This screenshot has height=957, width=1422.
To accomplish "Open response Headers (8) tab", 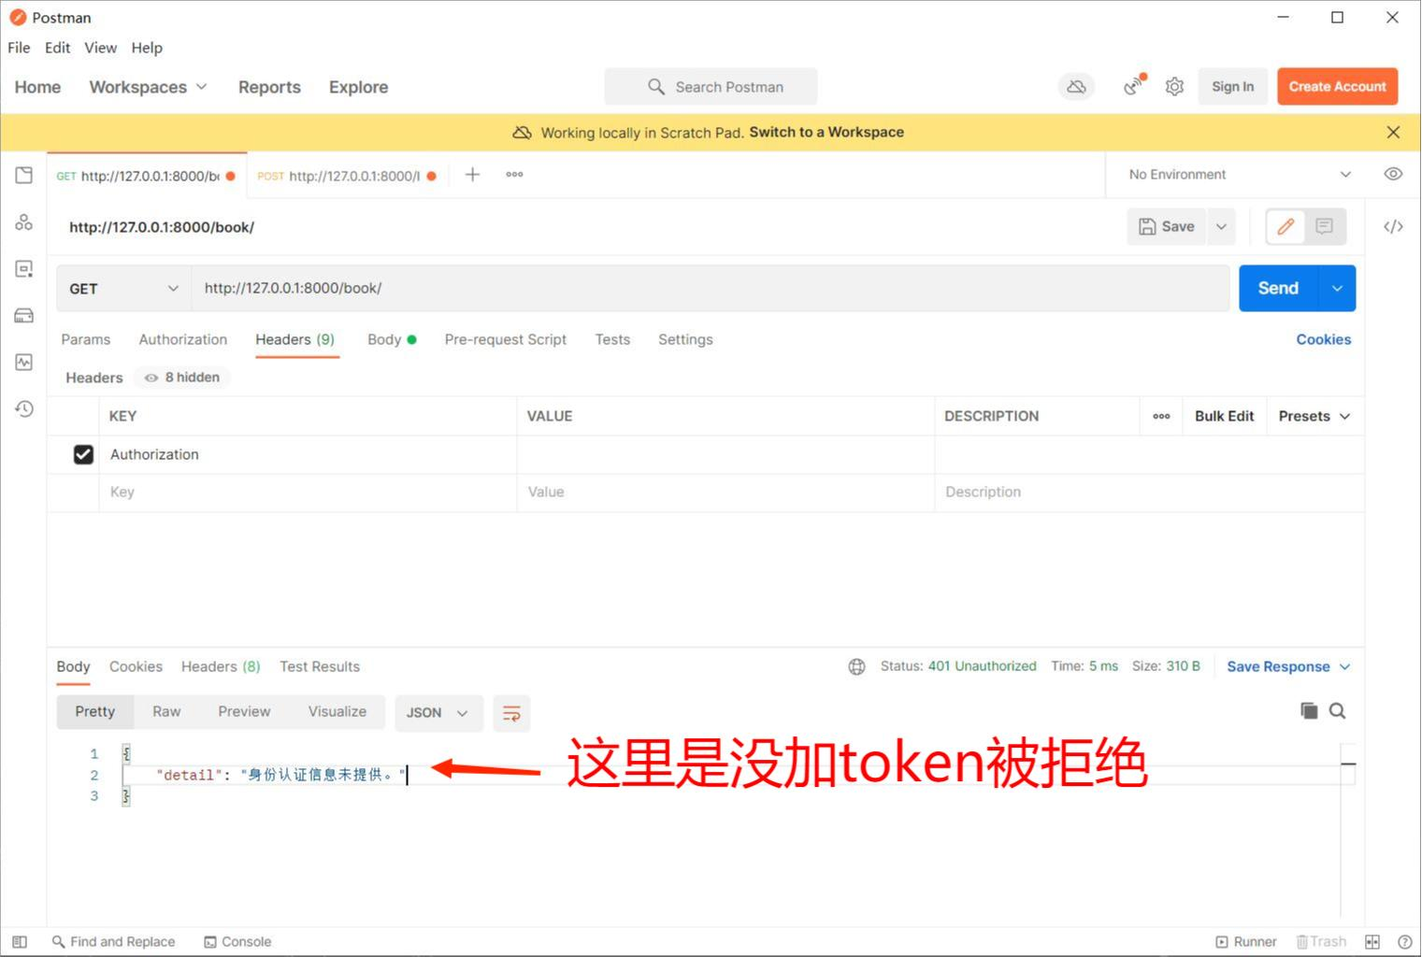I will (x=221, y=666).
